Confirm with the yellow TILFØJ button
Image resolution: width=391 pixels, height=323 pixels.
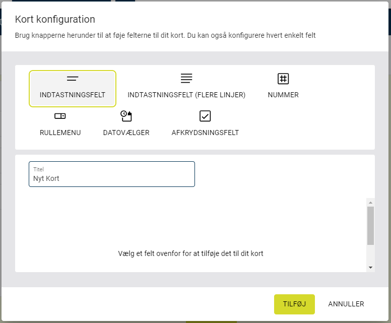click(x=294, y=304)
